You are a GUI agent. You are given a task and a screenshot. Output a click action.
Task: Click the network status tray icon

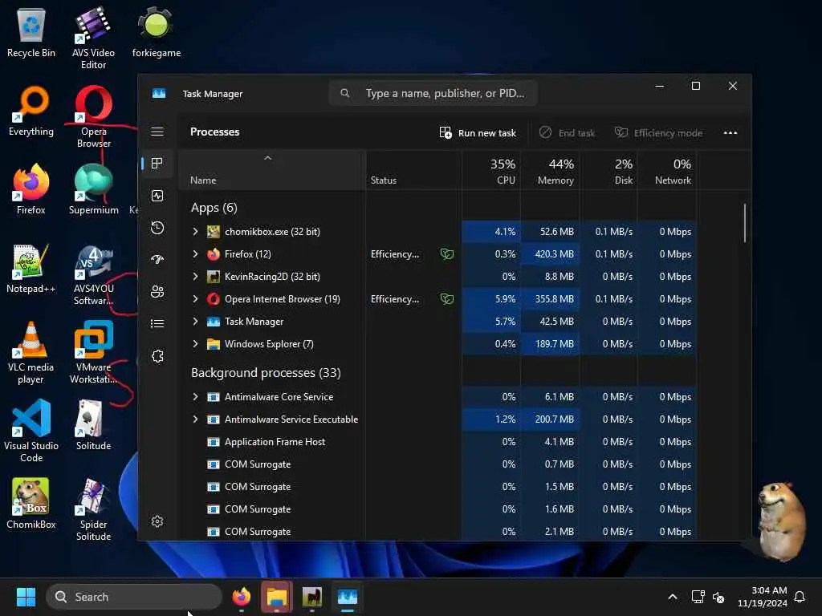698,597
